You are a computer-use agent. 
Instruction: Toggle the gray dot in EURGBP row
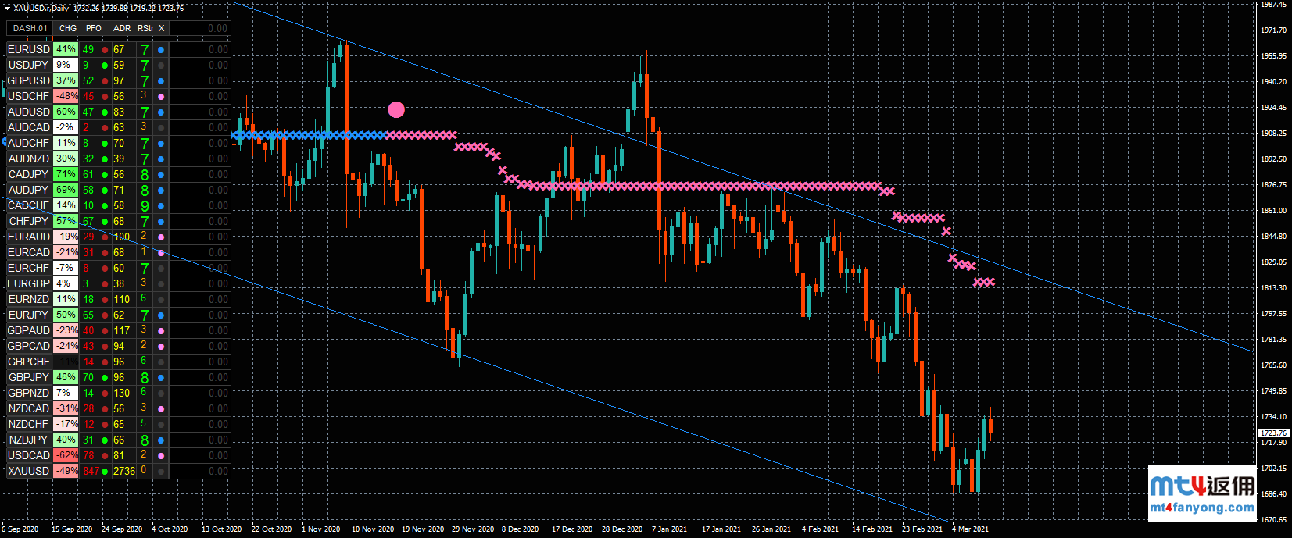pyautogui.click(x=161, y=283)
